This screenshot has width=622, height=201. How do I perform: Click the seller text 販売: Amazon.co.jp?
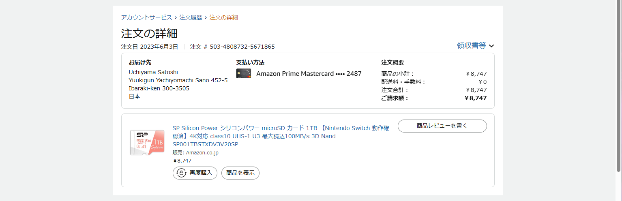pyautogui.click(x=195, y=153)
